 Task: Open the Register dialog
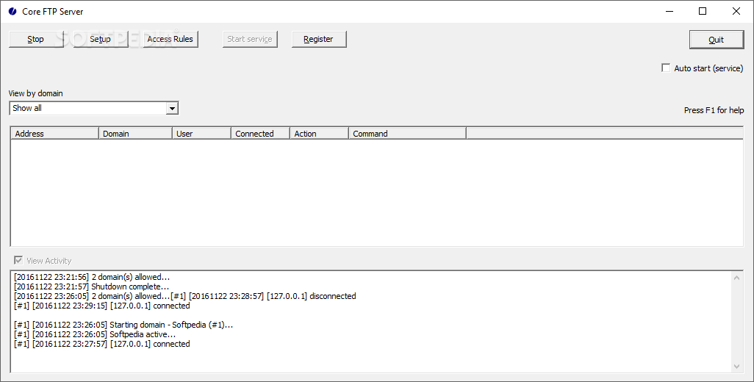click(x=319, y=40)
